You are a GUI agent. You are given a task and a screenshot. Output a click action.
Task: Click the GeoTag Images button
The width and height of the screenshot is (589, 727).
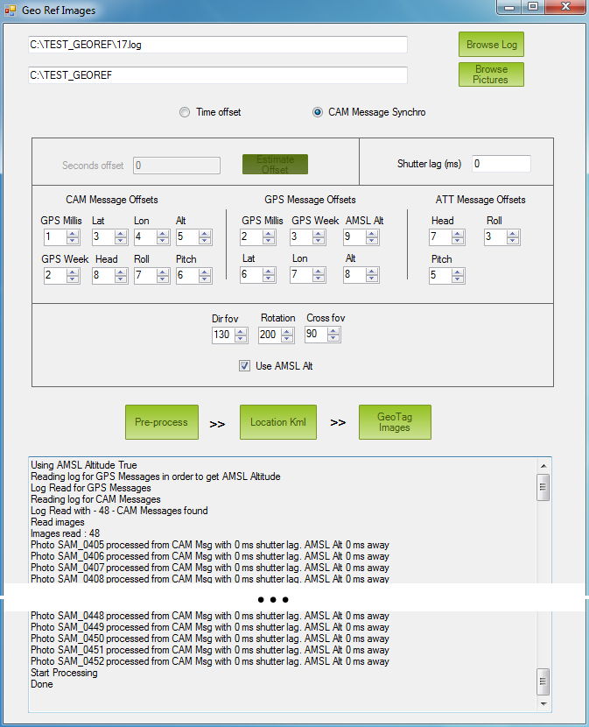tap(394, 422)
